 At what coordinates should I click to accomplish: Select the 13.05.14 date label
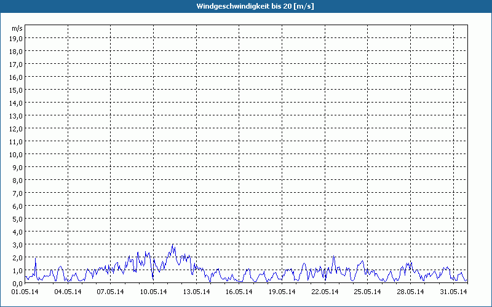point(196,292)
